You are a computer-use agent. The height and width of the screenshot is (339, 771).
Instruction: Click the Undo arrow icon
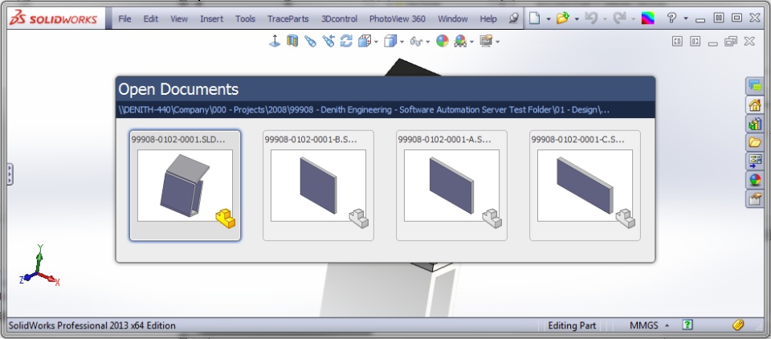(x=591, y=18)
